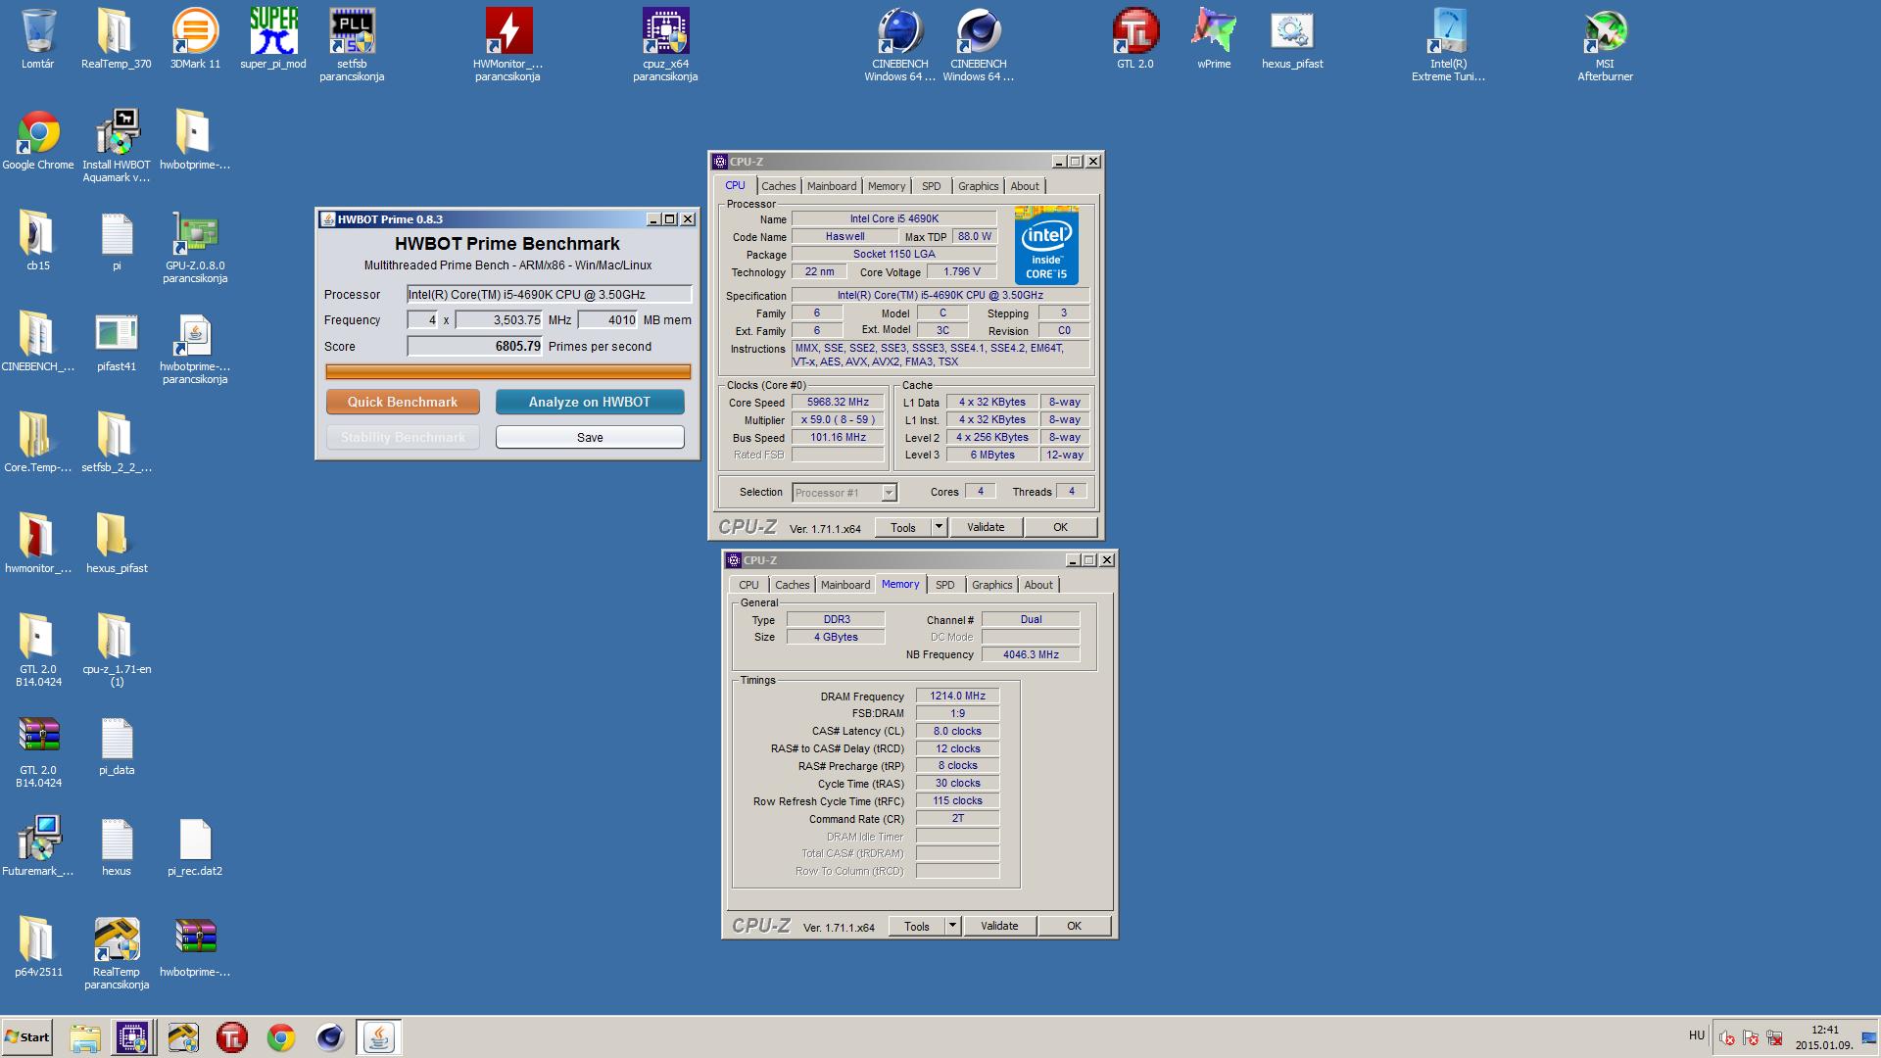Launch the first CINEBENCH Windows 64 icon
The image size is (1881, 1058).
coord(899,31)
